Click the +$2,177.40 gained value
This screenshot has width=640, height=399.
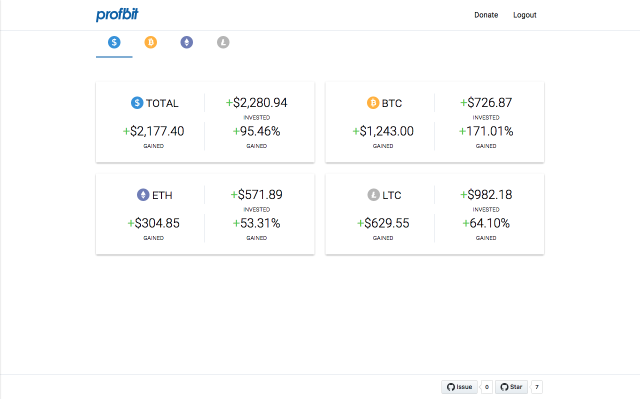(x=153, y=131)
